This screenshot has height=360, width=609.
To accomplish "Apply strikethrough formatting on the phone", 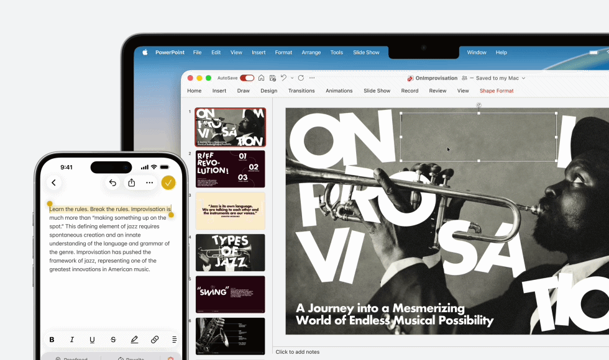I will click(x=113, y=340).
